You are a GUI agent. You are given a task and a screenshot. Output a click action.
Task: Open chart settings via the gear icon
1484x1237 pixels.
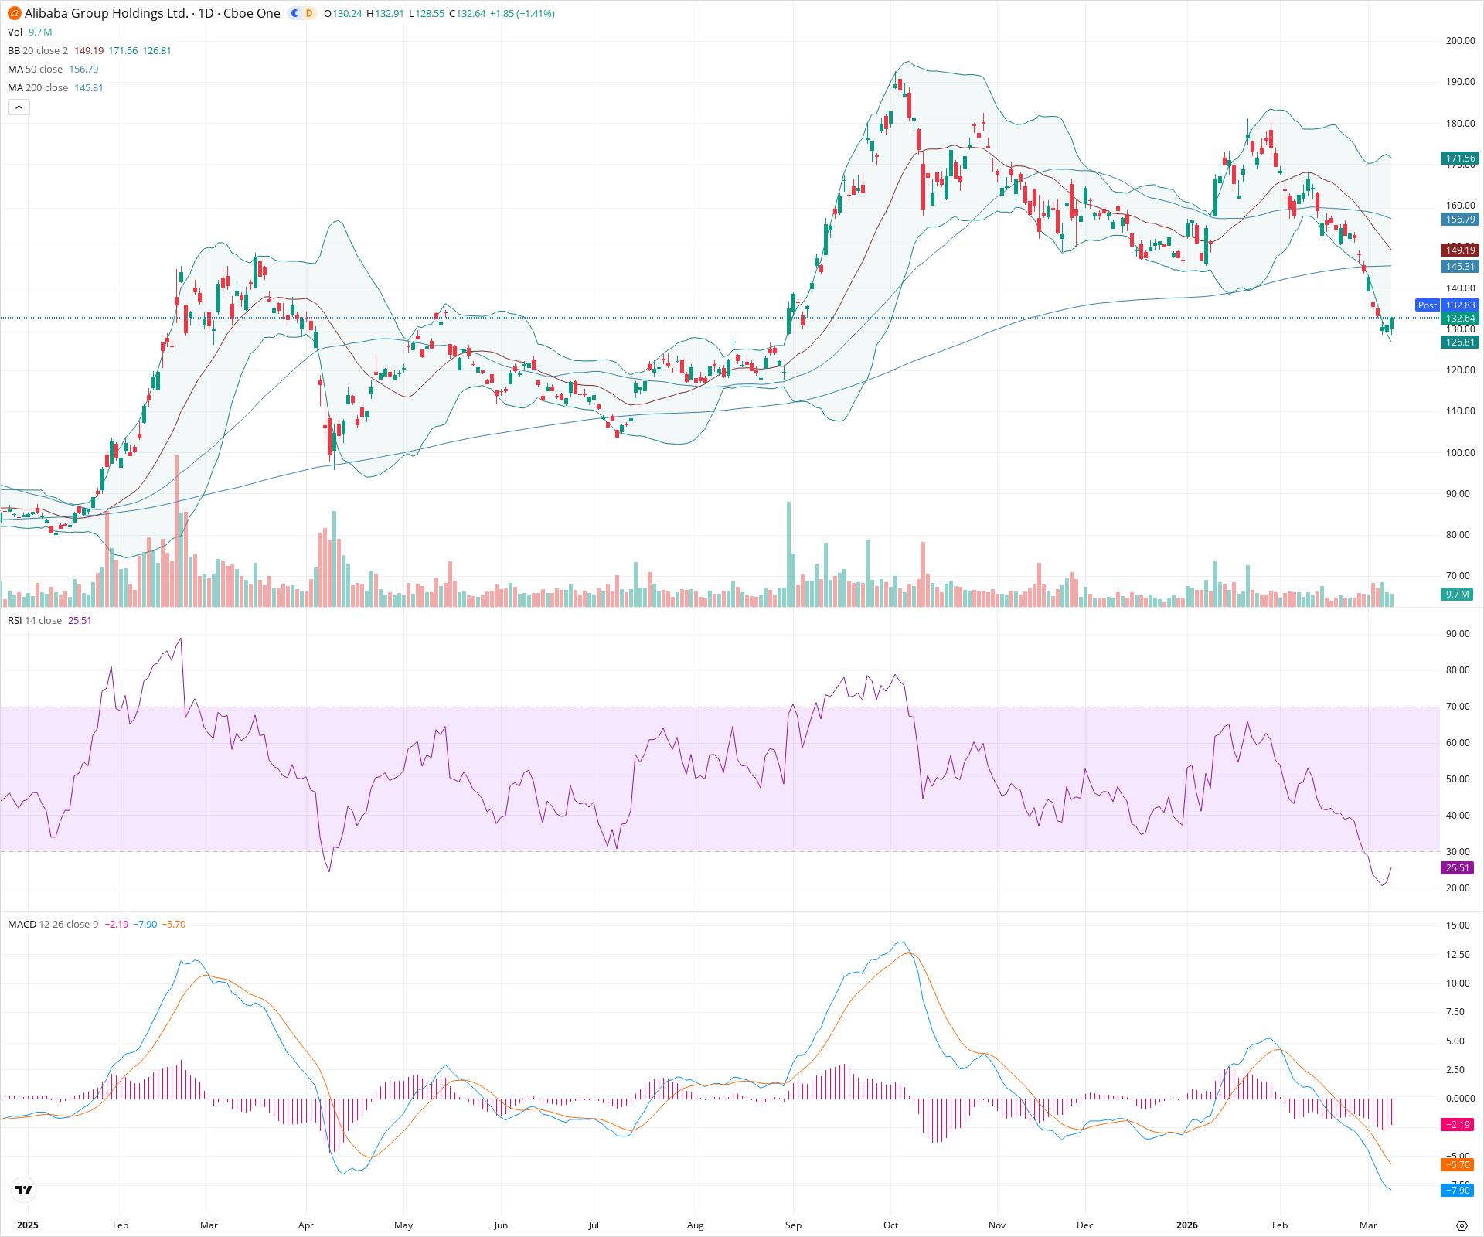1463,1225
